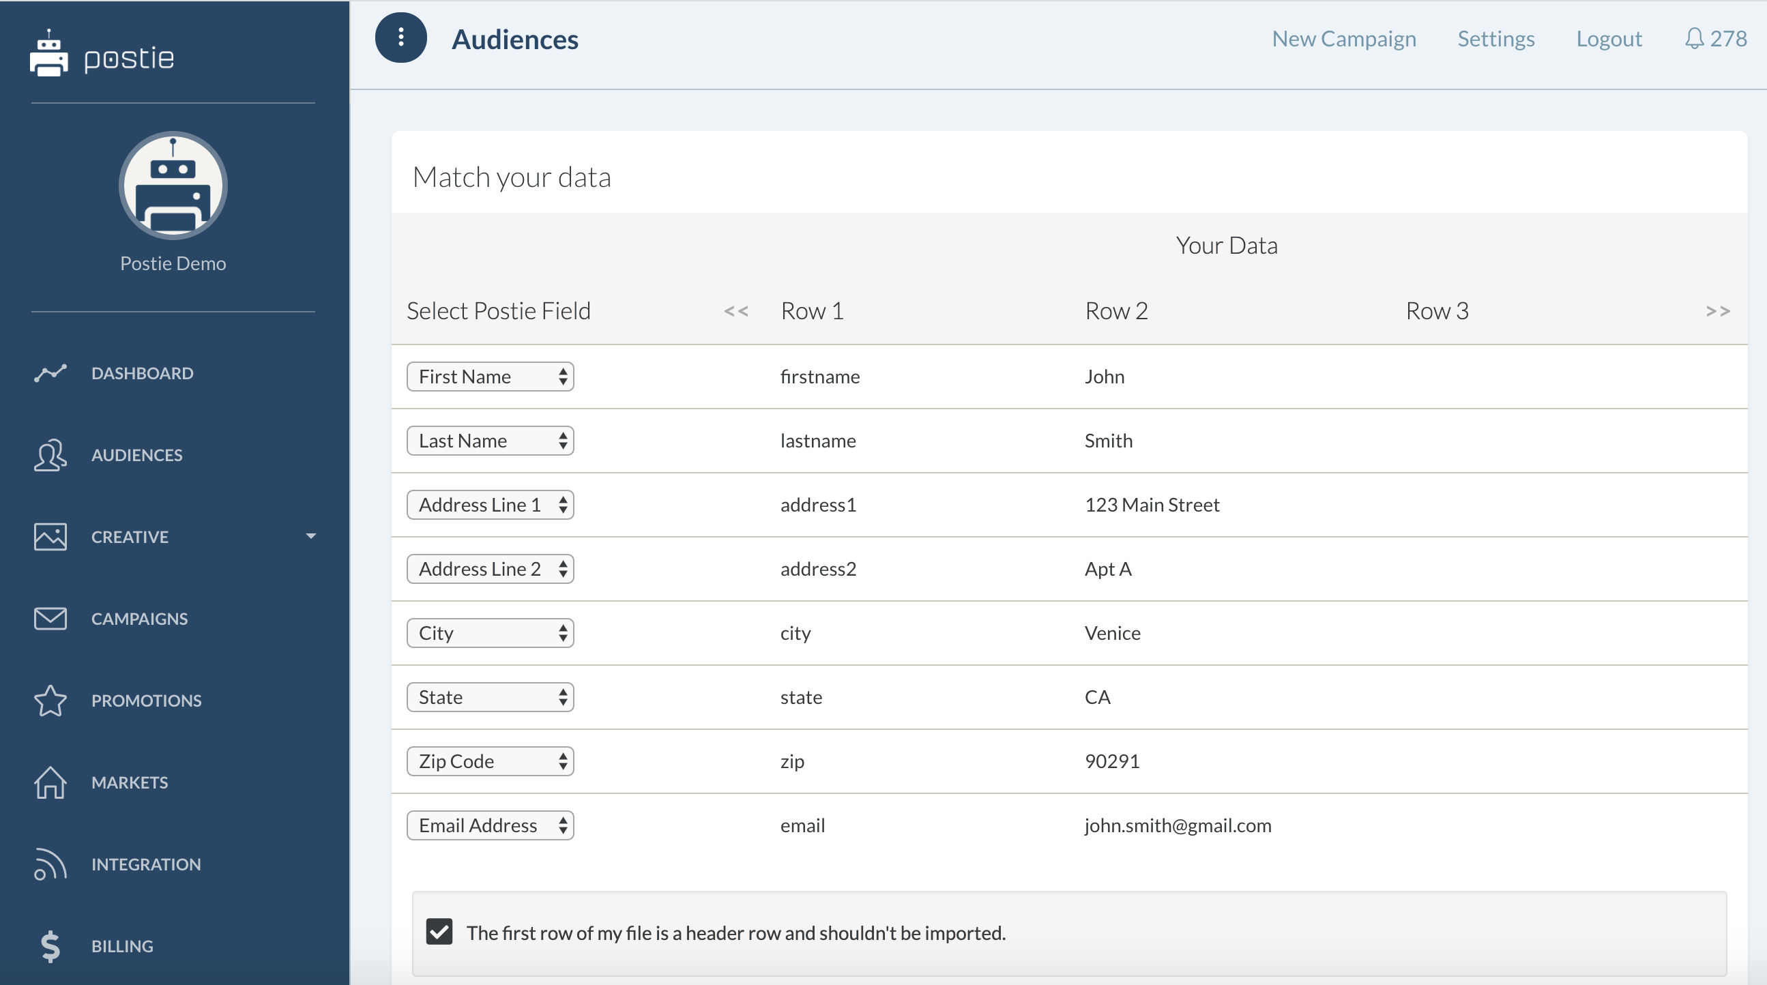This screenshot has height=985, width=1767.
Task: Expand the Creative sidebar submenu arrow
Action: 310,536
